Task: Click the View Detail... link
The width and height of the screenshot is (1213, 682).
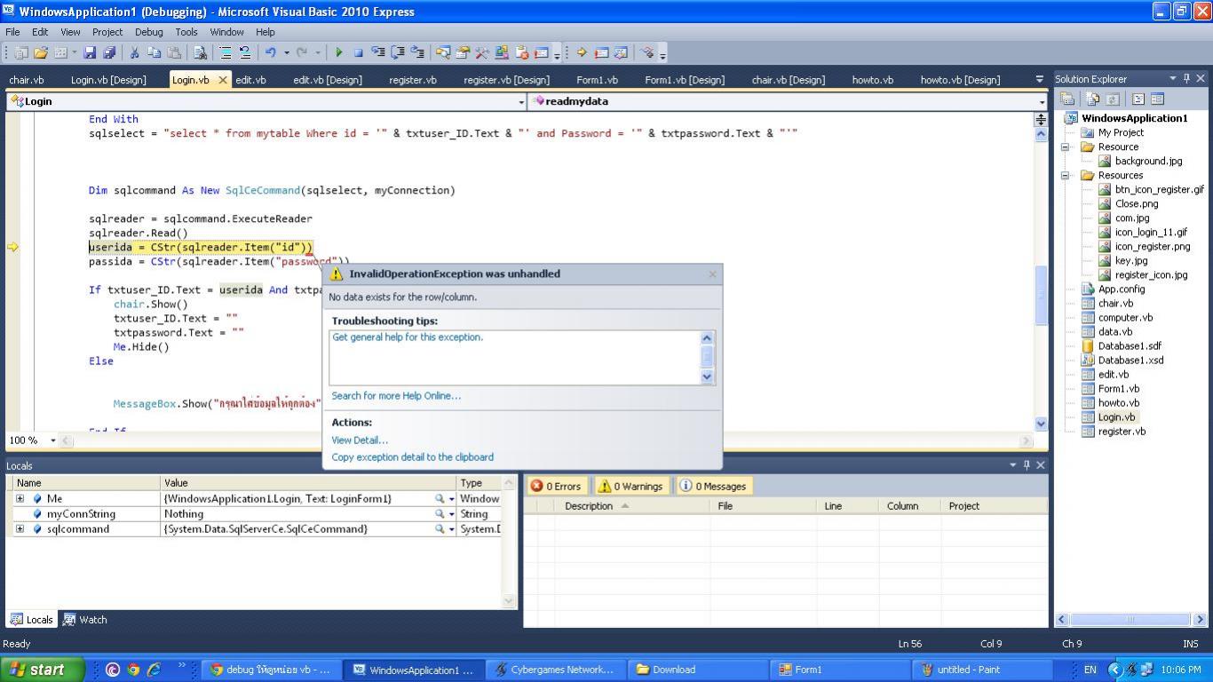Action: click(x=360, y=440)
